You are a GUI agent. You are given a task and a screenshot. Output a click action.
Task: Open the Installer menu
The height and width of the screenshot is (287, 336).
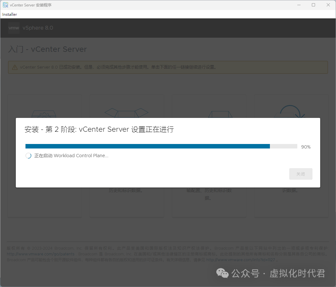point(9,14)
